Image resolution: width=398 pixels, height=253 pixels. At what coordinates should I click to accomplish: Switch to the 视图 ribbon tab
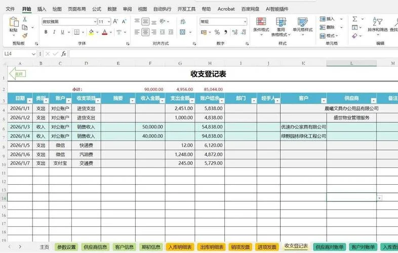point(142,9)
